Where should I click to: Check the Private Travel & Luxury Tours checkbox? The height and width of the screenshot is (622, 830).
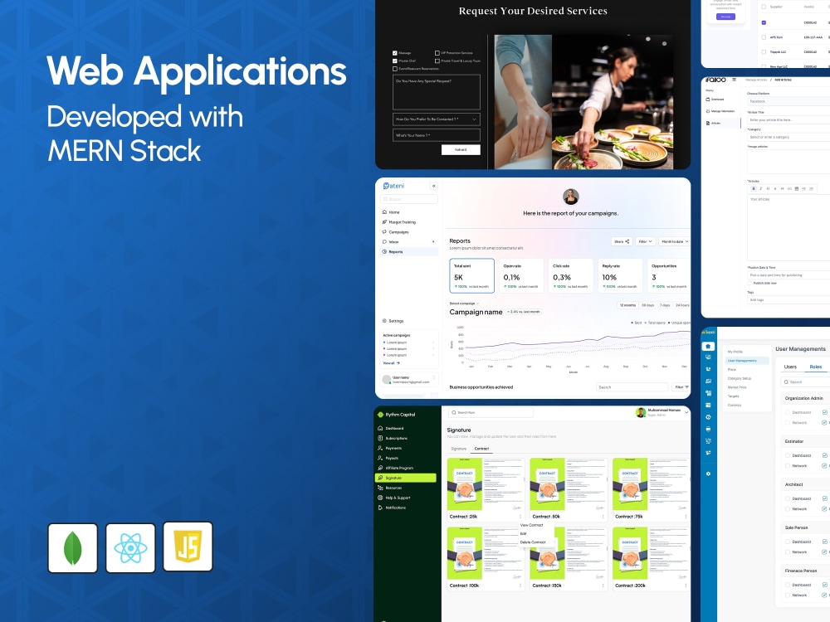tap(437, 61)
